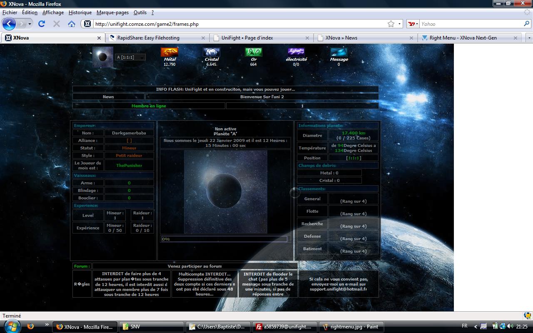The width and height of the screenshot is (533, 333).
Task: Click the site identity icon in address bar
Action: [x=87, y=24]
